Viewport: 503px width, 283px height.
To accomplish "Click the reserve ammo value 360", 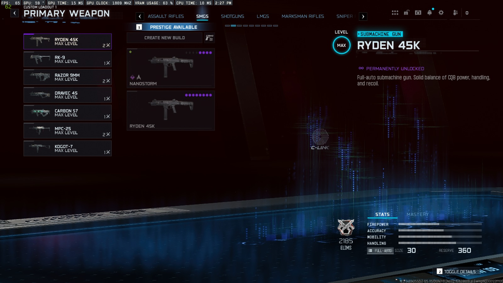I will pyautogui.click(x=464, y=250).
